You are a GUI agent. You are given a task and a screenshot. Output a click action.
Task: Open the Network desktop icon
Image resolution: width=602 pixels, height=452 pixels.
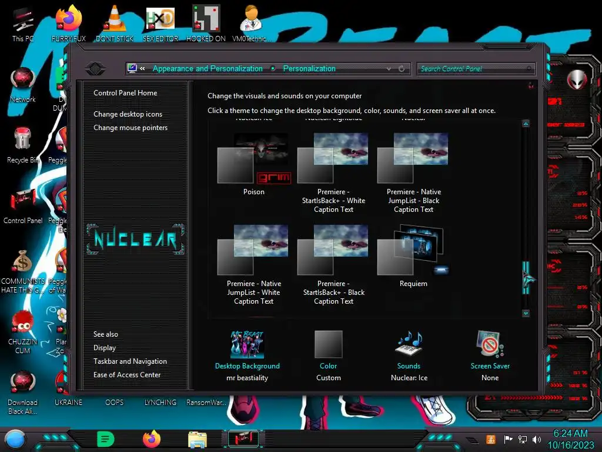tap(23, 85)
